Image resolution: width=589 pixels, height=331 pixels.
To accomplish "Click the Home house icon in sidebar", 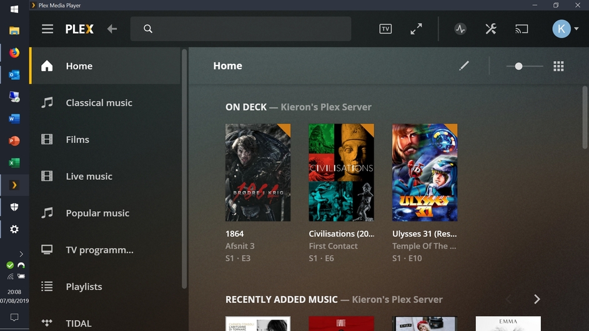I will tap(47, 66).
